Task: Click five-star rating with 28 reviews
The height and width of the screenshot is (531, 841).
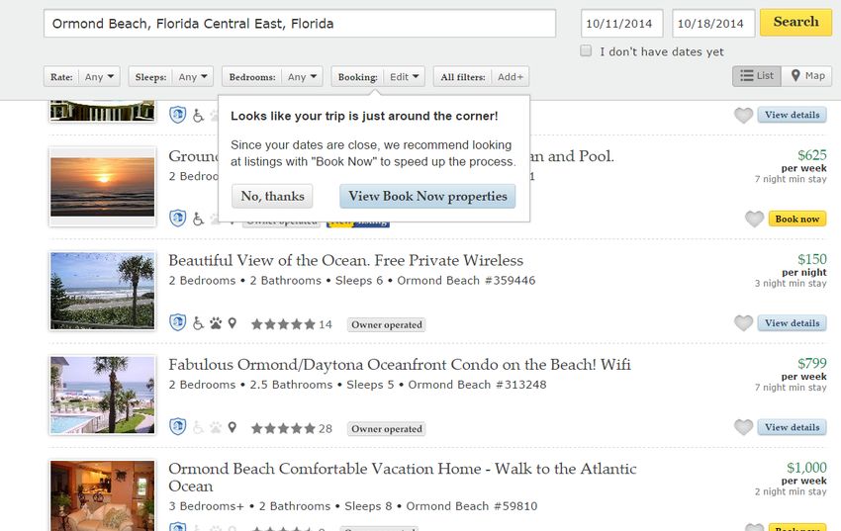Action: 292,429
